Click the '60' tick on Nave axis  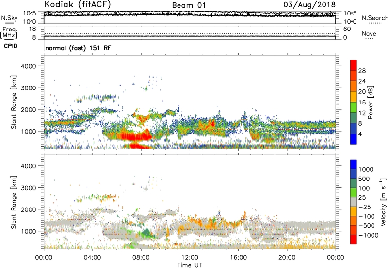coord(347,29)
